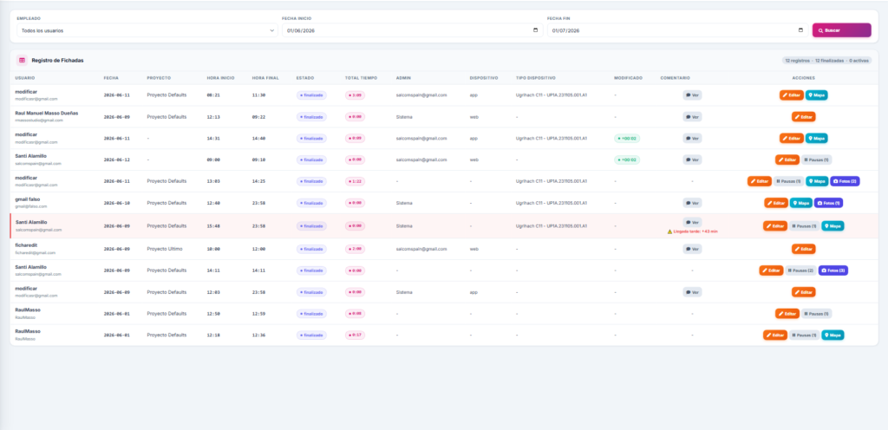Show map for modificar entry starting at 14:31
888x430 pixels.
pos(817,138)
